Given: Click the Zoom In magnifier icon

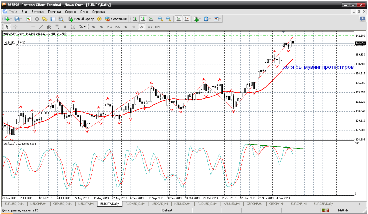Looking at the screenshot, I should coord(161,19).
